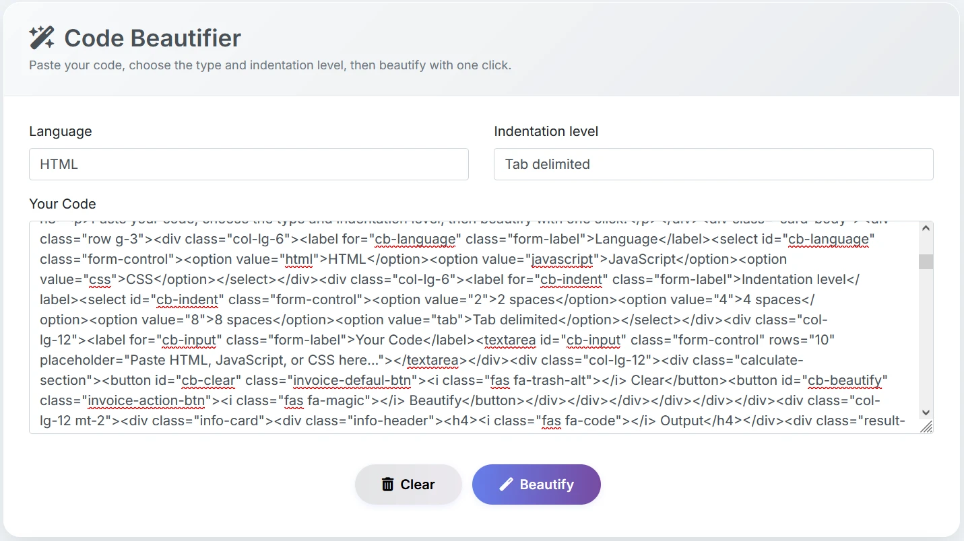The height and width of the screenshot is (541, 964).
Task: Click the scrollbar track below the thumb
Action: click(x=926, y=336)
